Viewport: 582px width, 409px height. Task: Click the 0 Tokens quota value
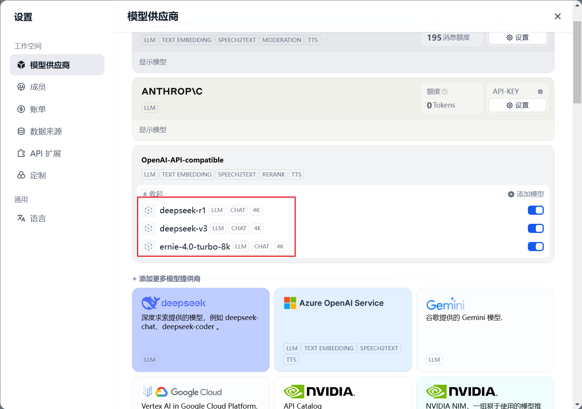click(441, 105)
